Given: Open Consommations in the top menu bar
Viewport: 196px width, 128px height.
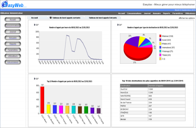Looking at the screenshot, I should point(134,13).
